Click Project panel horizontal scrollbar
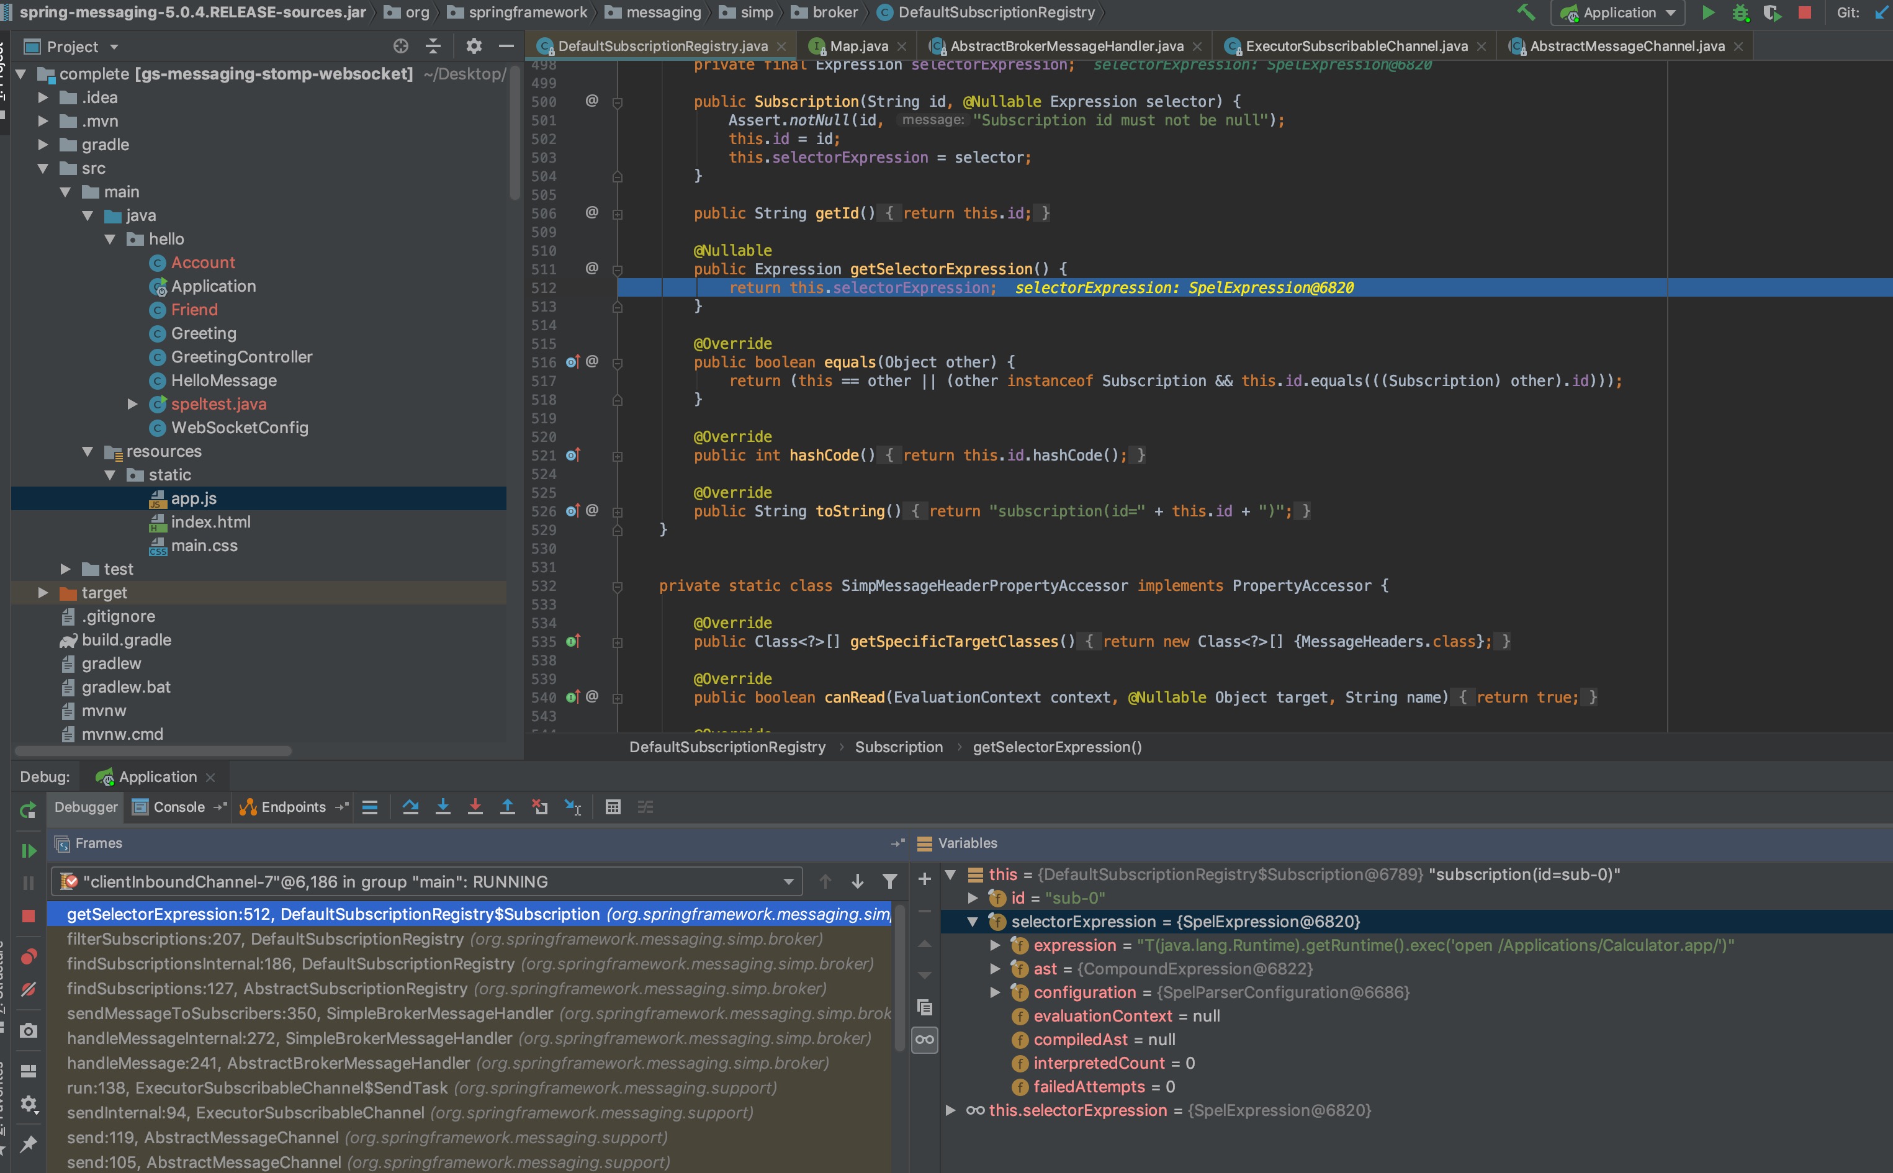The width and height of the screenshot is (1893, 1173). pyautogui.click(x=154, y=750)
